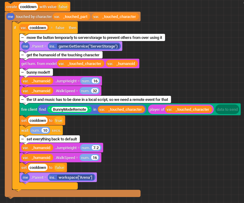Click the cooldown name field in the create block
Viewport: 244px width, 203px height.
click(28, 7)
